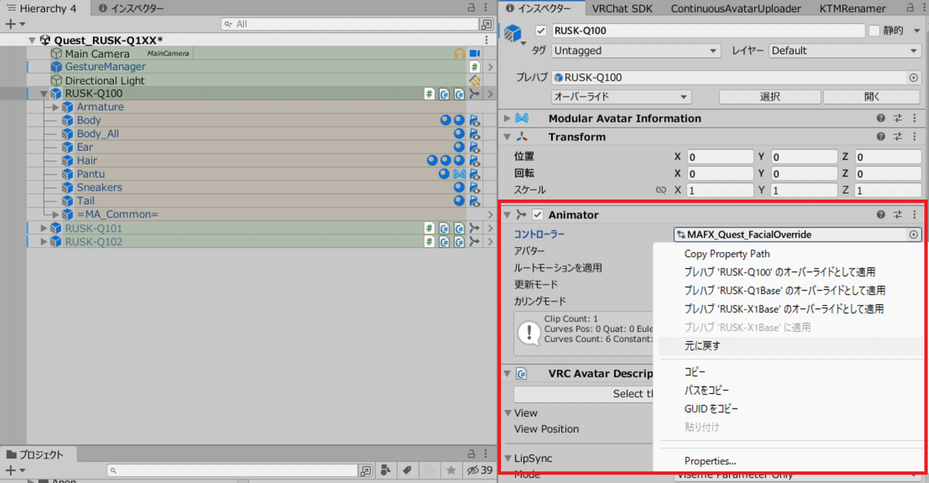Click the RUSK-Q100 script hash icon in the Hierarchy
This screenshot has width=929, height=483.
click(428, 94)
